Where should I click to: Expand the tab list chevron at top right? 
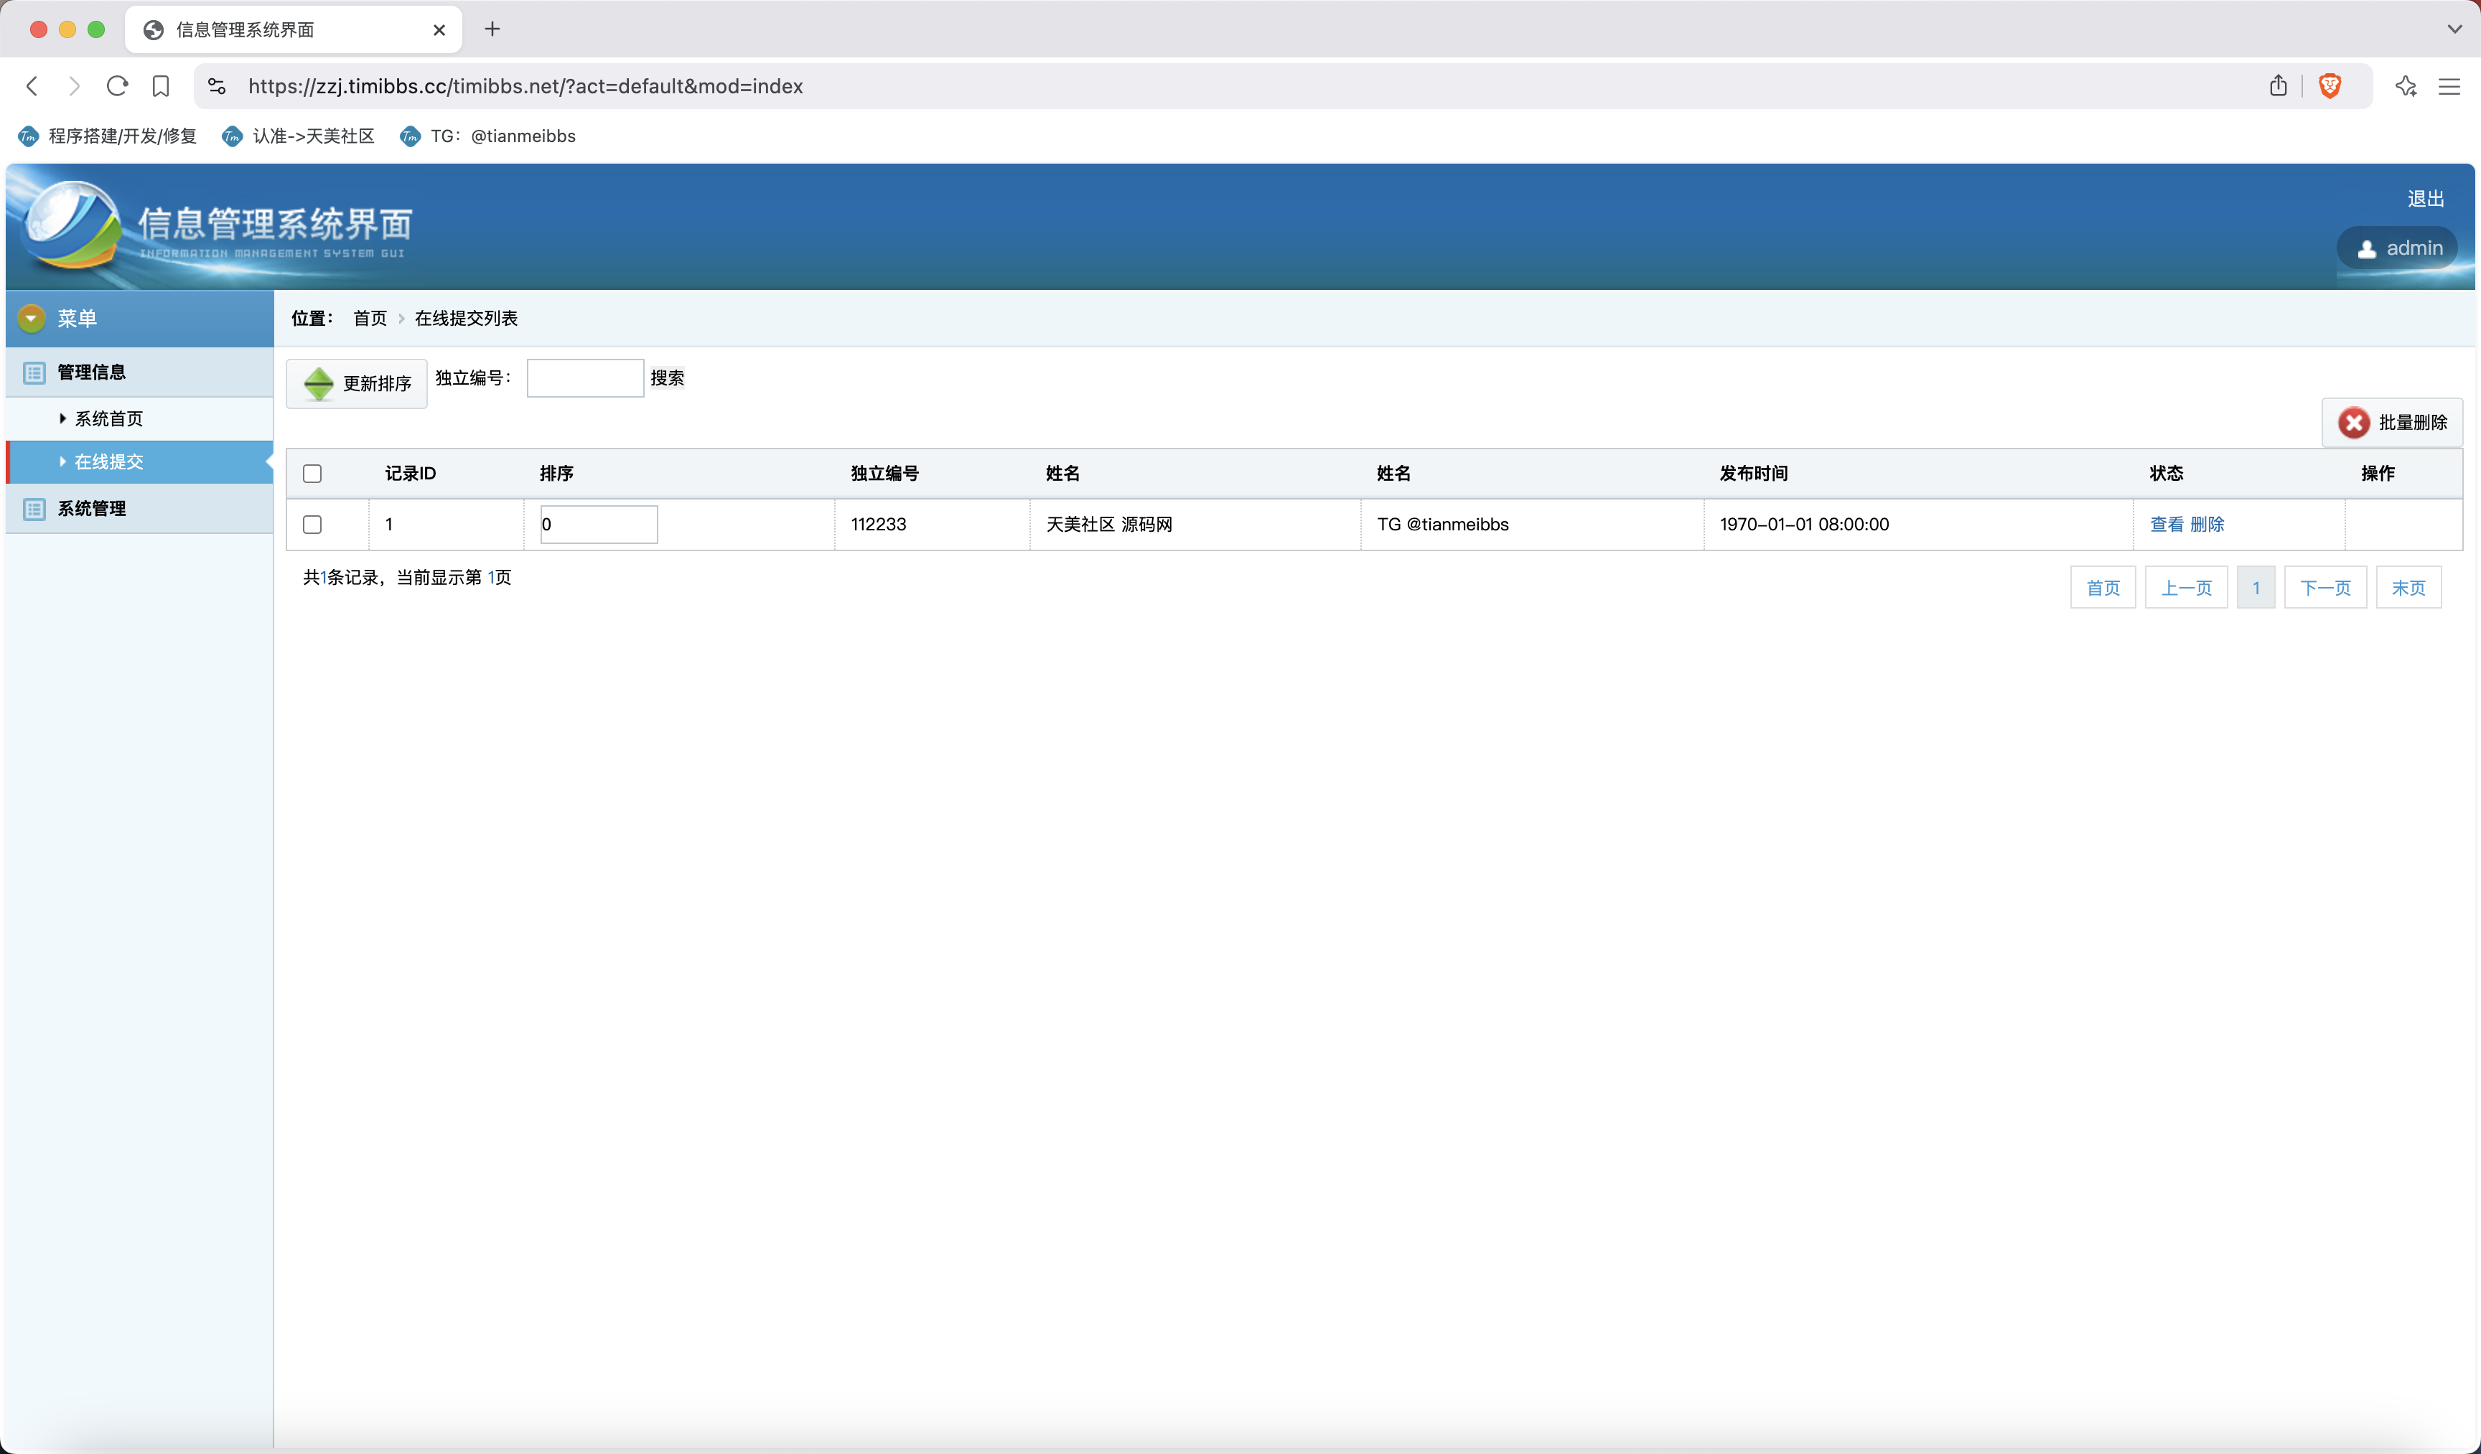(x=2454, y=29)
